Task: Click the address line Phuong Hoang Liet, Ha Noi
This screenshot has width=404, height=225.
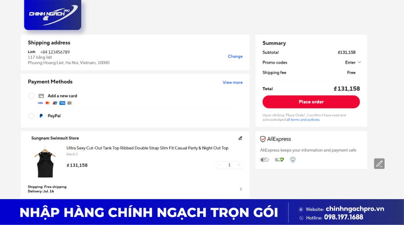Action: [69, 63]
